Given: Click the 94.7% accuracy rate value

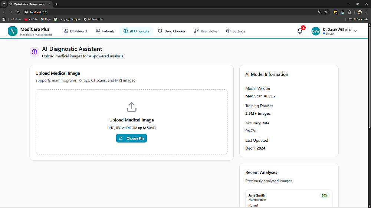Looking at the screenshot, I should pyautogui.click(x=250, y=131).
